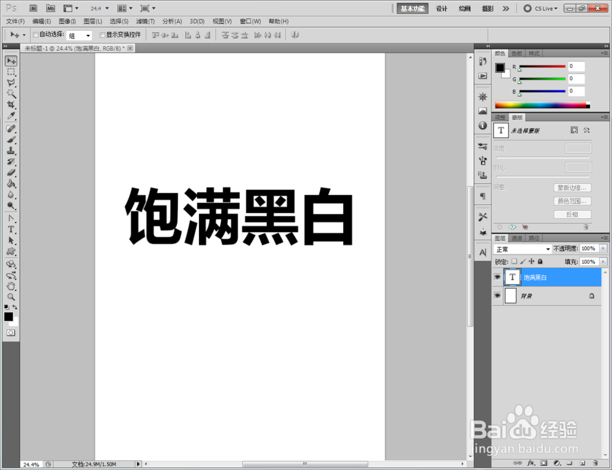Click the foreground color swatch in toolbox

click(8, 317)
